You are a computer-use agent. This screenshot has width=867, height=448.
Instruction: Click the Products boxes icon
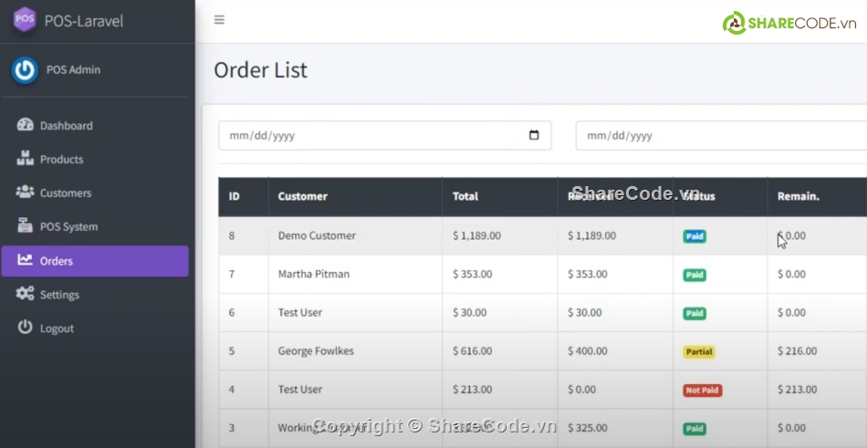[25, 159]
